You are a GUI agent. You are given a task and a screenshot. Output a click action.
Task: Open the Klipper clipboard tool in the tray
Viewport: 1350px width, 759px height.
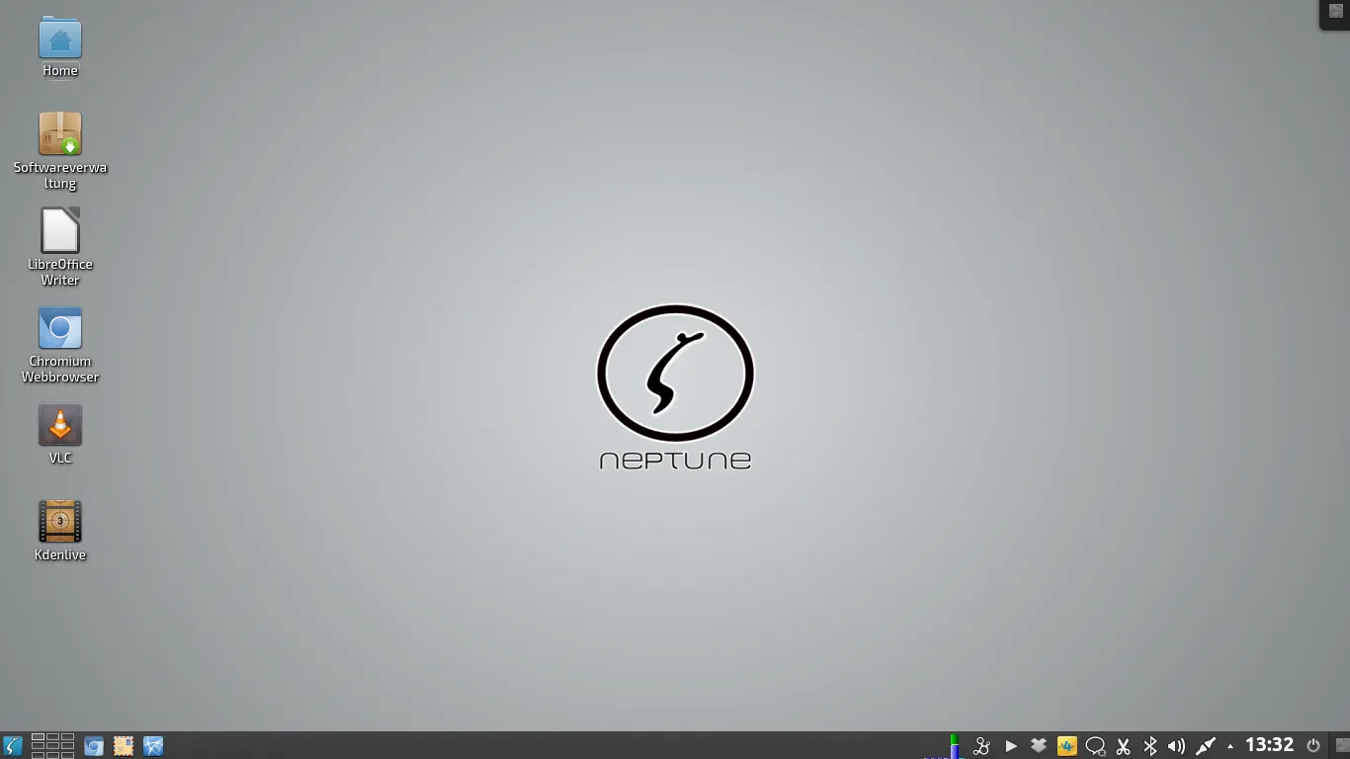pos(1123,745)
